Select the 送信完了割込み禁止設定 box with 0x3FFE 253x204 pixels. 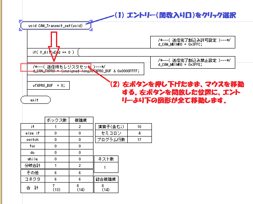tap(193, 63)
